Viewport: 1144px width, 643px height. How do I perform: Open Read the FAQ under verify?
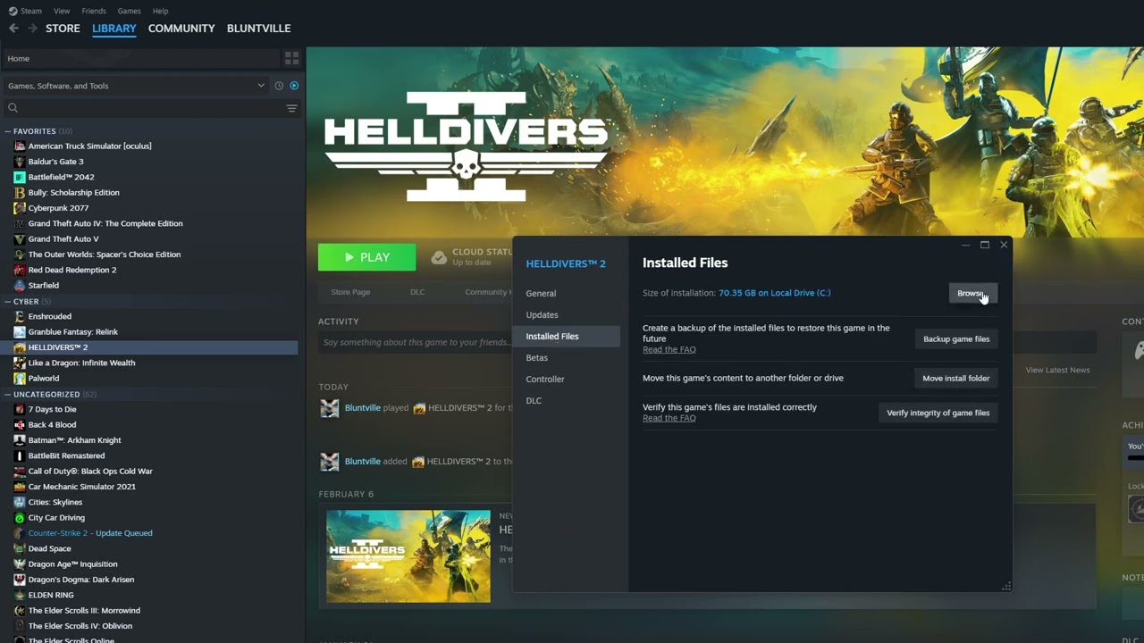point(669,418)
